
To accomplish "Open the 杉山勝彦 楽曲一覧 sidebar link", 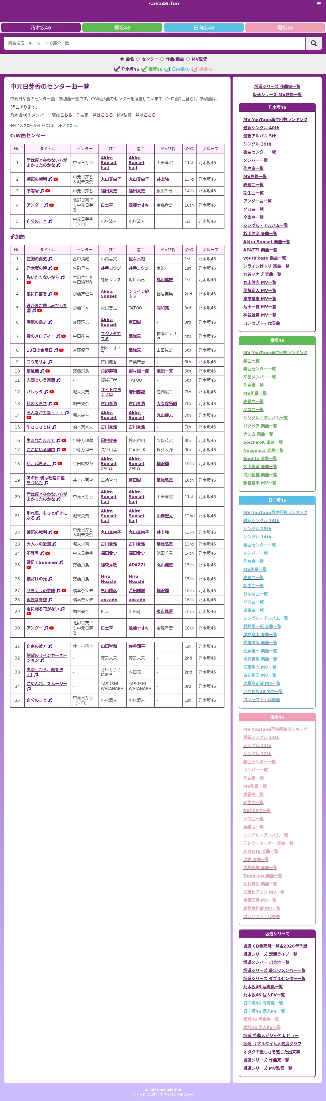I will (260, 234).
